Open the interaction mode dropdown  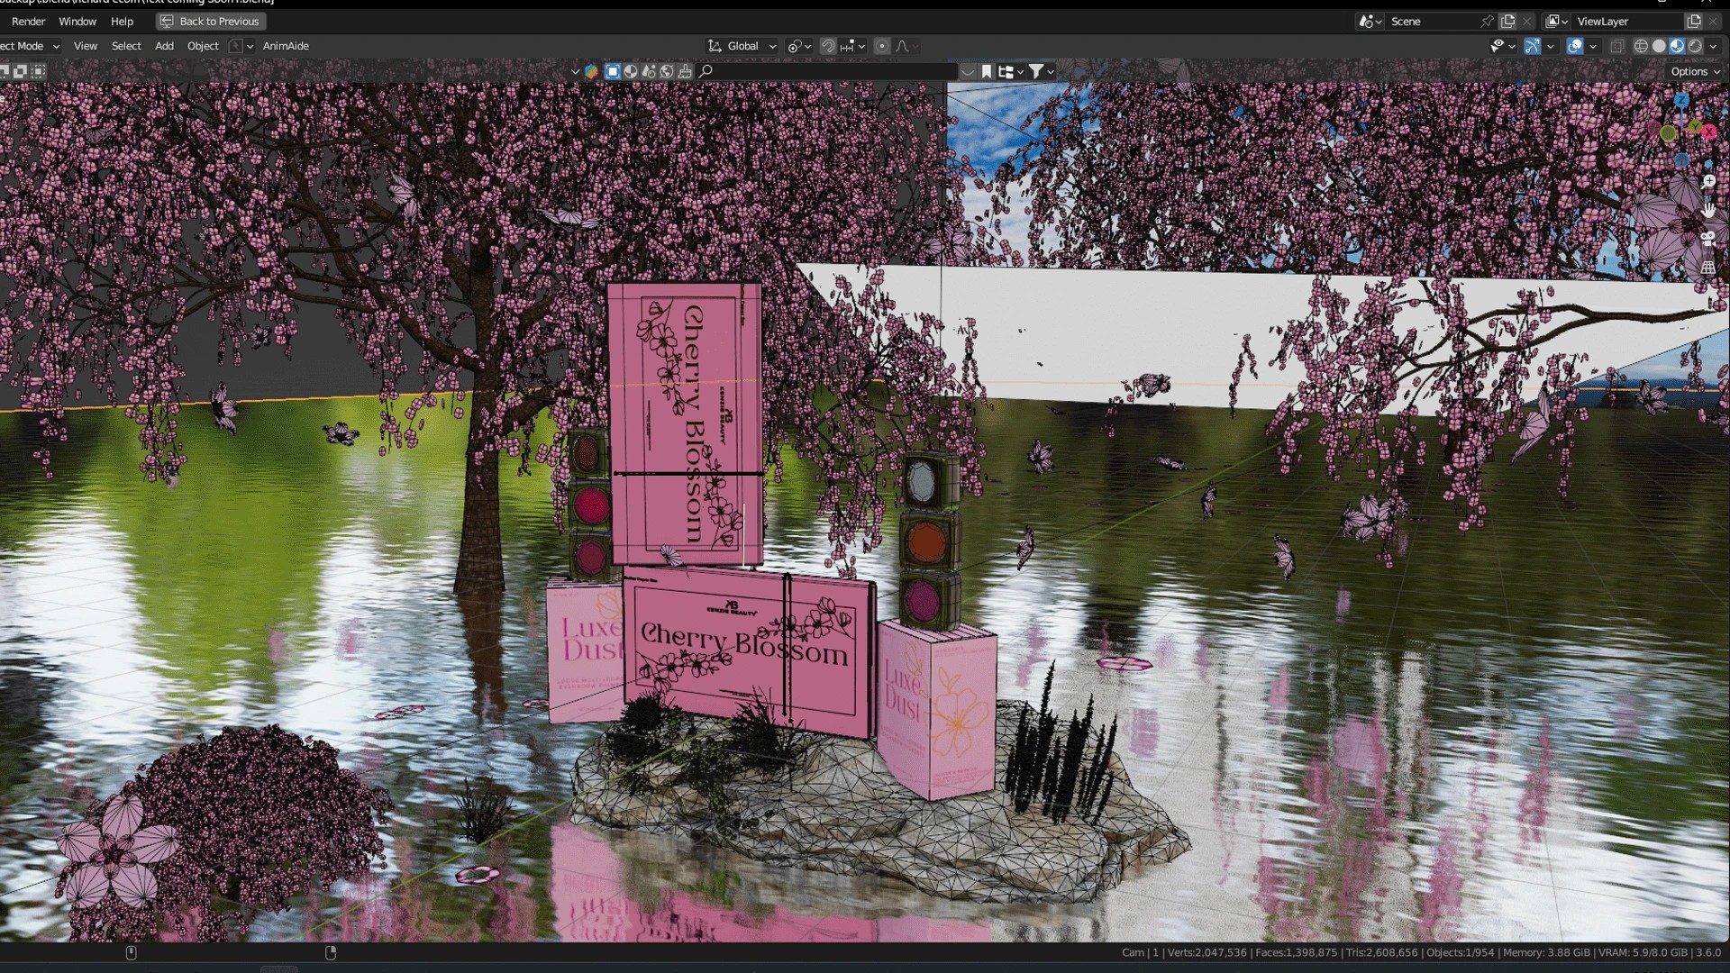tap(30, 46)
